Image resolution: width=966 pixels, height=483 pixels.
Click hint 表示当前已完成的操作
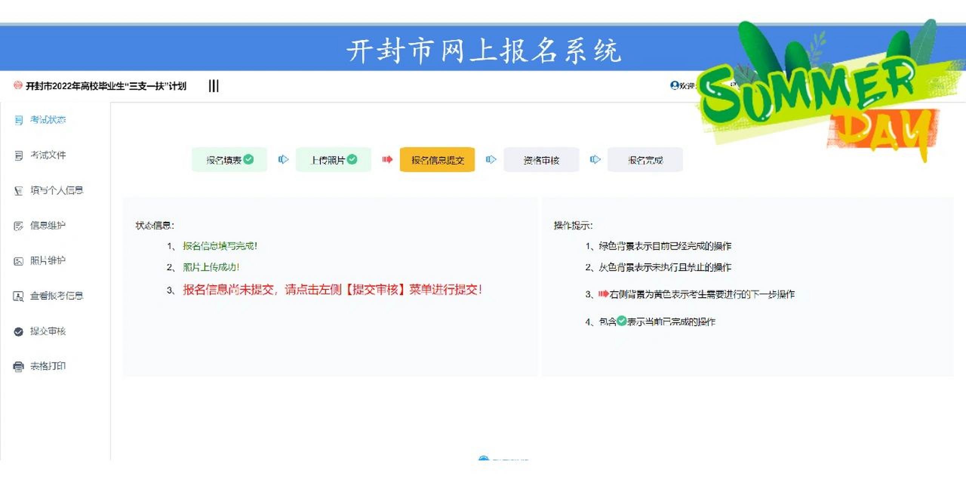click(x=671, y=322)
